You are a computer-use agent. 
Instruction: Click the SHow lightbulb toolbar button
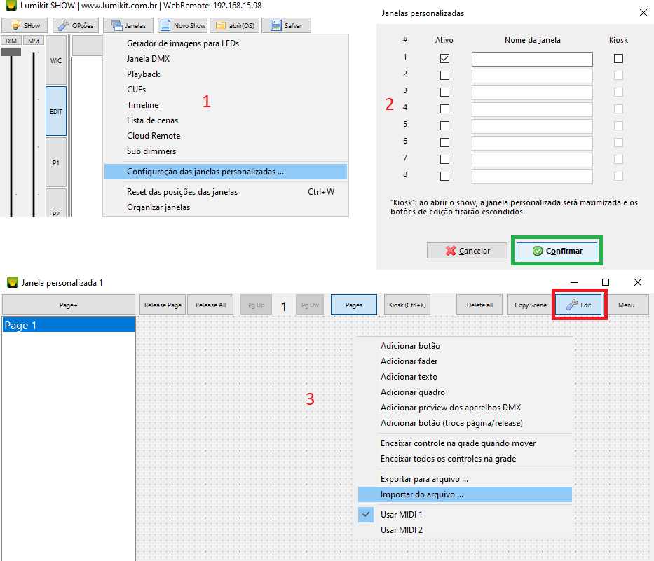25,25
